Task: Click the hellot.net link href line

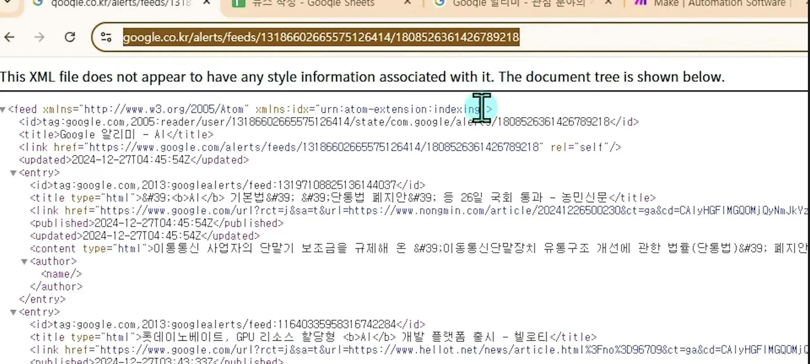Action: [419, 350]
